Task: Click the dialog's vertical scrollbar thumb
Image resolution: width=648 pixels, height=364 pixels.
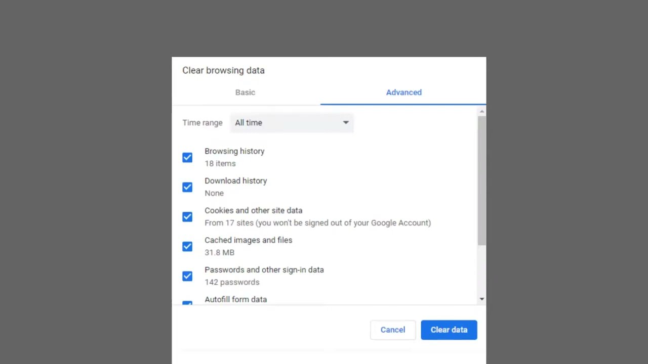Action: tap(481, 180)
